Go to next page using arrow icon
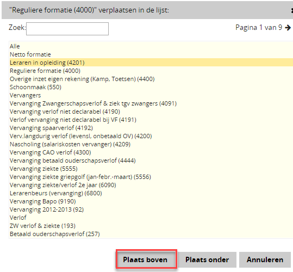The image size is (293, 272). [x=288, y=28]
